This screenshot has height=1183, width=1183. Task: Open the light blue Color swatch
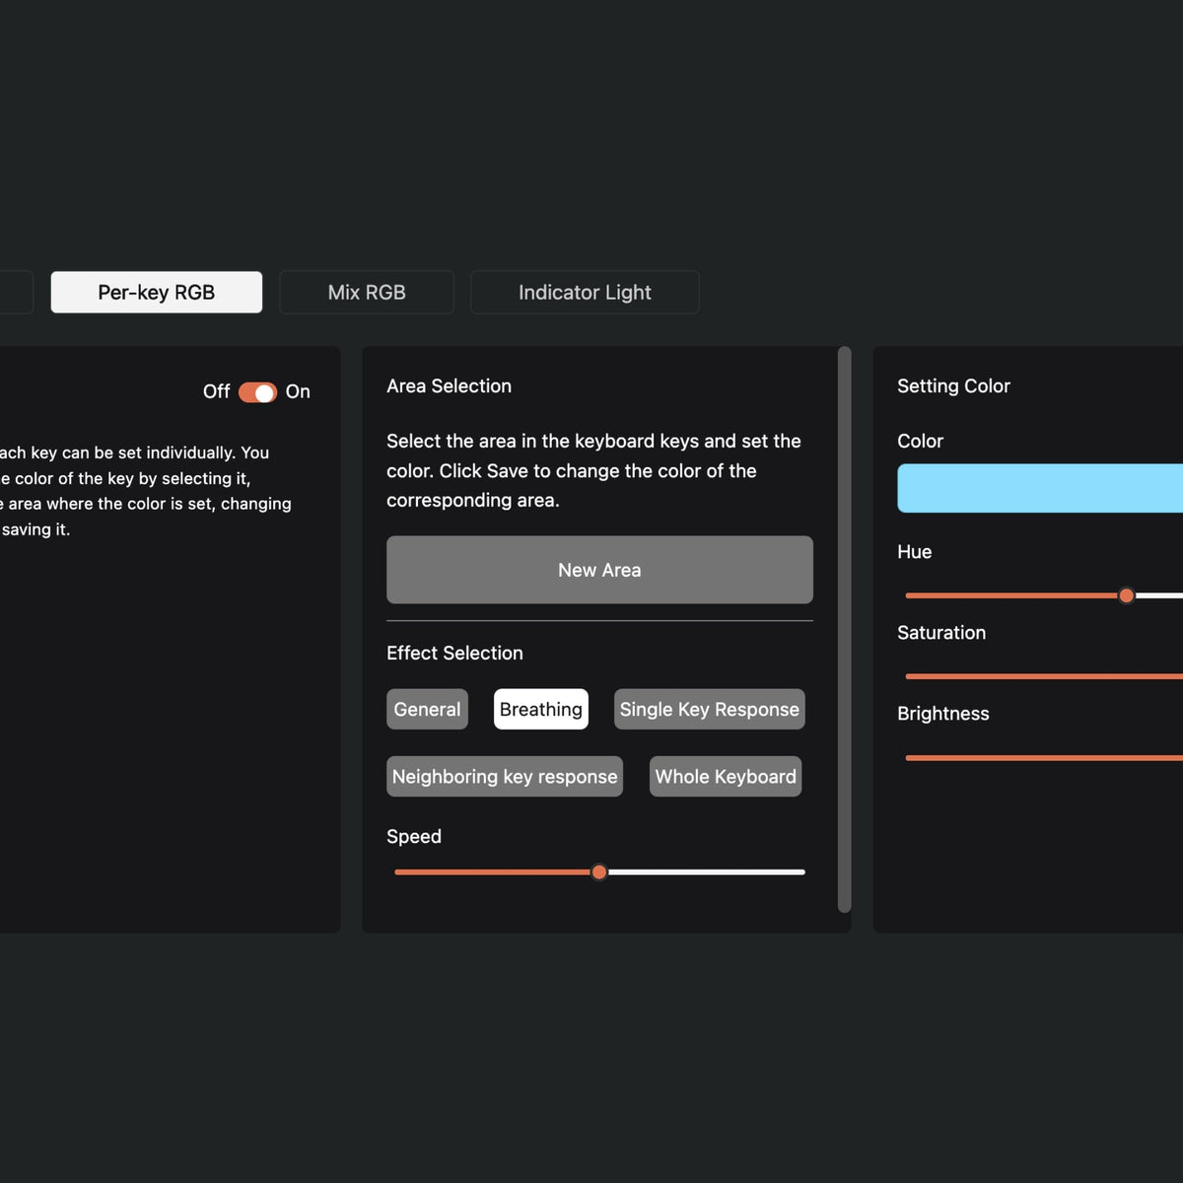click(x=1045, y=487)
